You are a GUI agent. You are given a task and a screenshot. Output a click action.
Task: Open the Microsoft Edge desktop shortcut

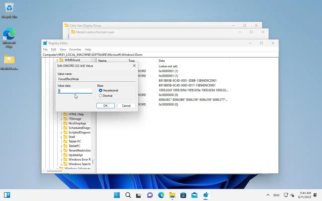9,38
